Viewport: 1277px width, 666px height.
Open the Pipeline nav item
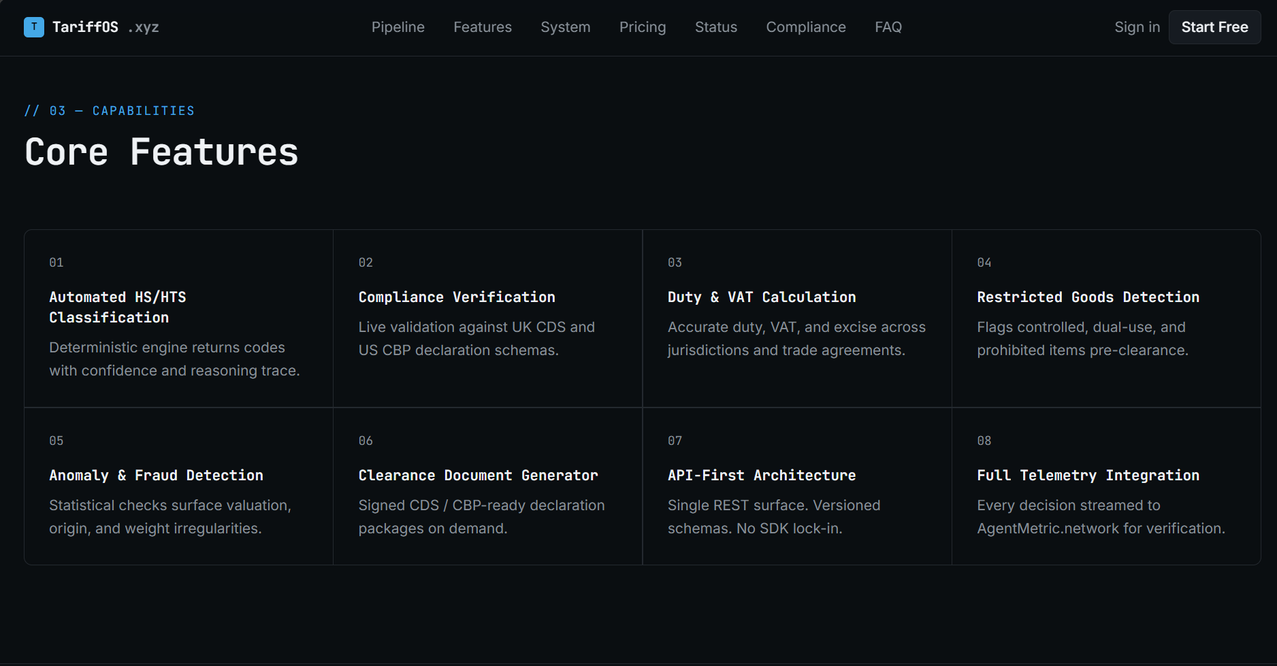[x=398, y=27]
